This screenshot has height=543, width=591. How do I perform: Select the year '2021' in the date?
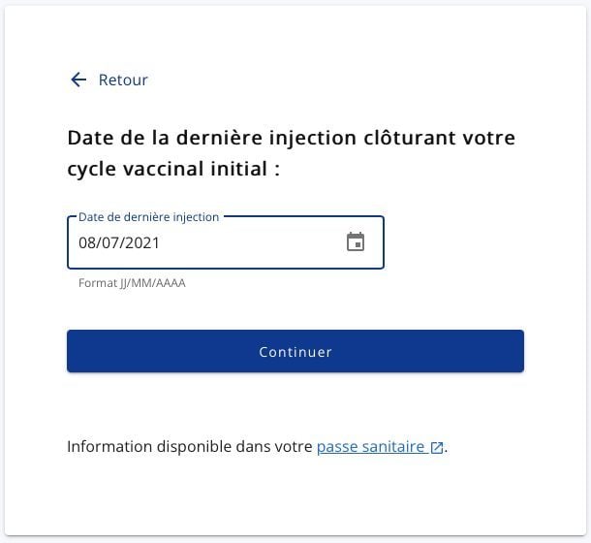pyautogui.click(x=142, y=242)
